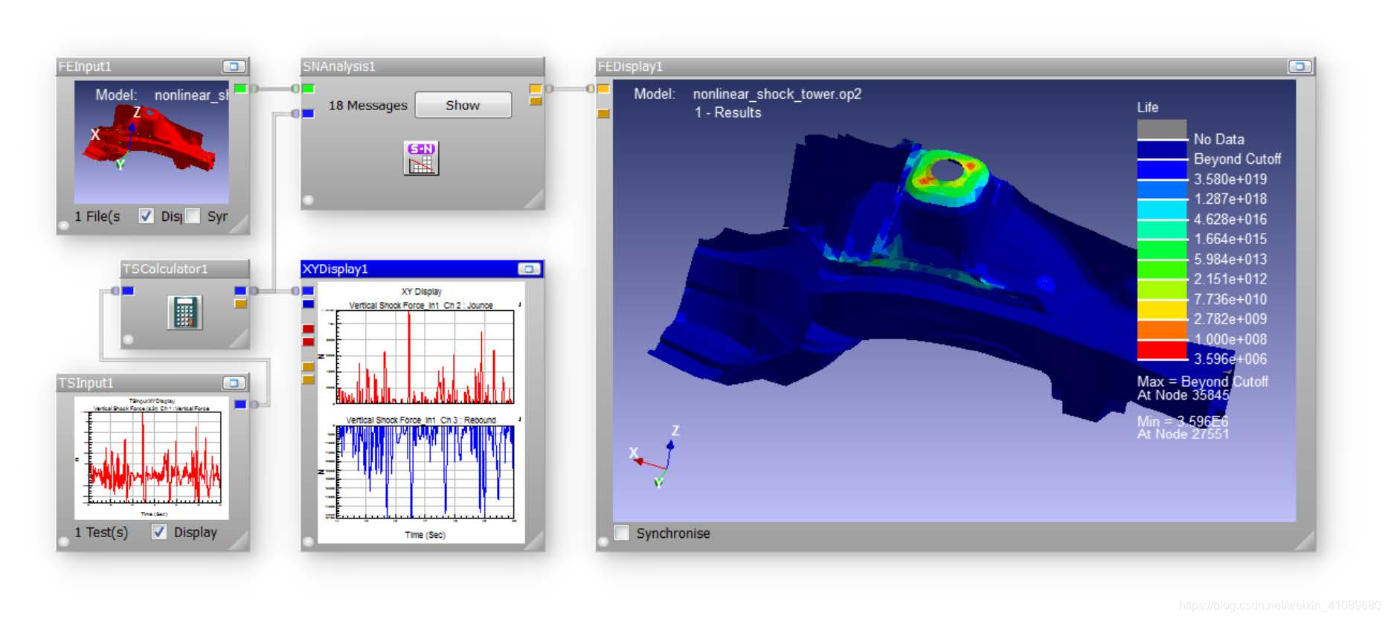Click the Rebound channel plot in XYDisplay1
The height and width of the screenshot is (619, 1388).
pyautogui.click(x=425, y=471)
